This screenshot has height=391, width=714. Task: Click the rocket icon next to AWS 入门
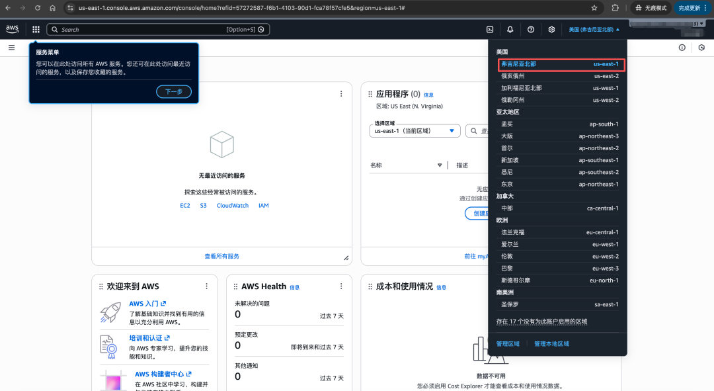[x=110, y=312]
